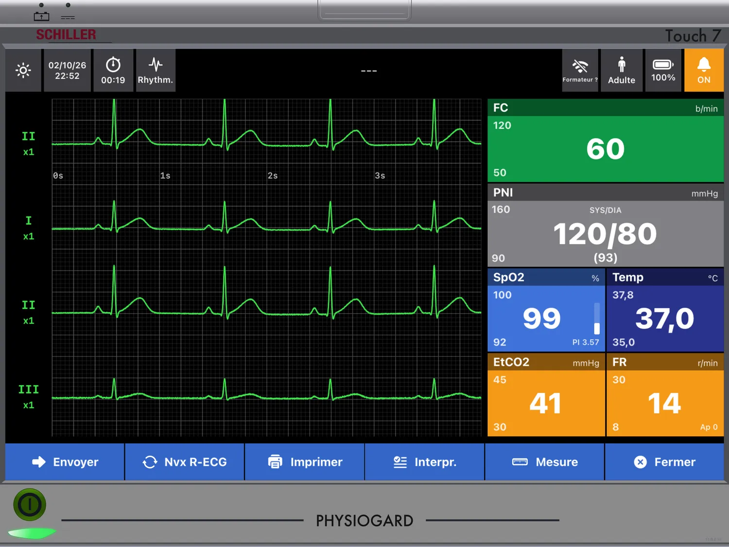This screenshot has width=729, height=547.
Task: Select the lead I label
Action: (x=29, y=221)
